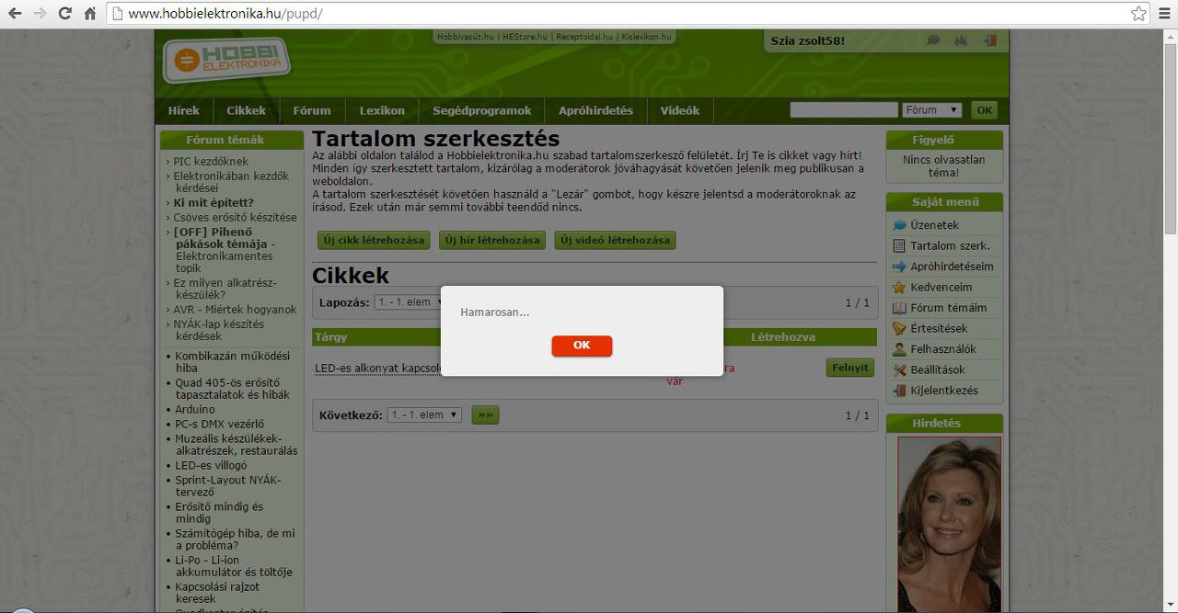Click the Új hír létrehozása button
This screenshot has height=613, width=1178.
pos(492,240)
